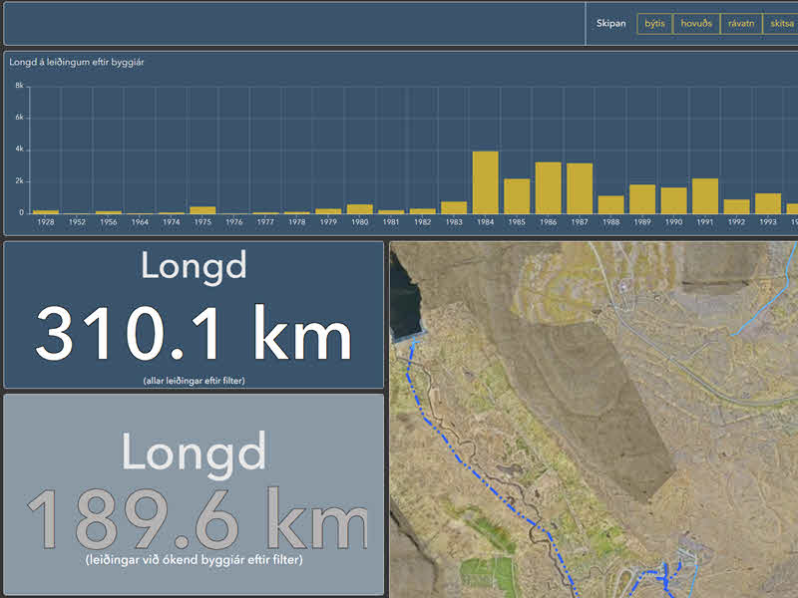The height and width of the screenshot is (598, 798).
Task: Click the 1980 bar in chart
Action: pyautogui.click(x=360, y=209)
